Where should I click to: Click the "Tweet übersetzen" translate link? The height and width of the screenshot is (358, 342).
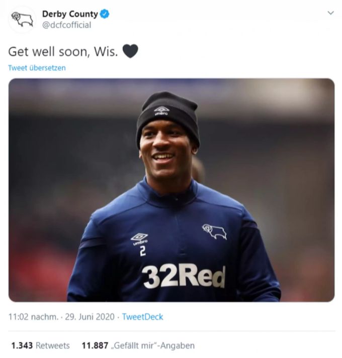(37, 68)
